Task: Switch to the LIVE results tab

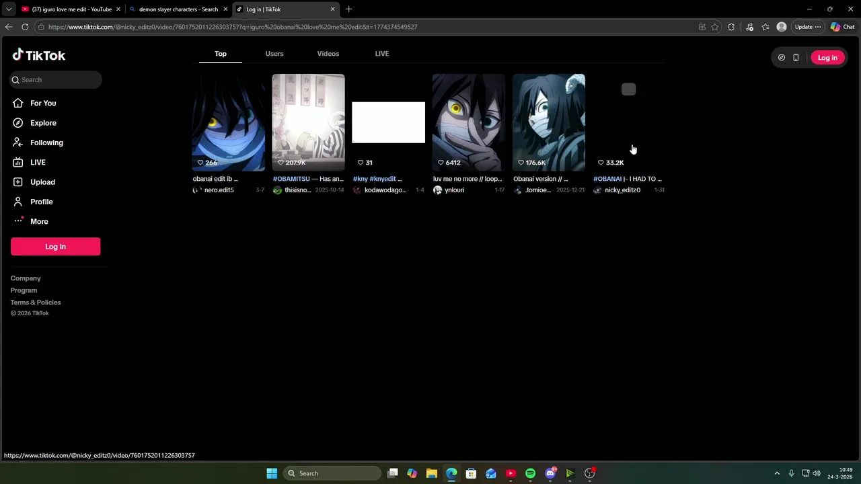Action: click(x=382, y=54)
